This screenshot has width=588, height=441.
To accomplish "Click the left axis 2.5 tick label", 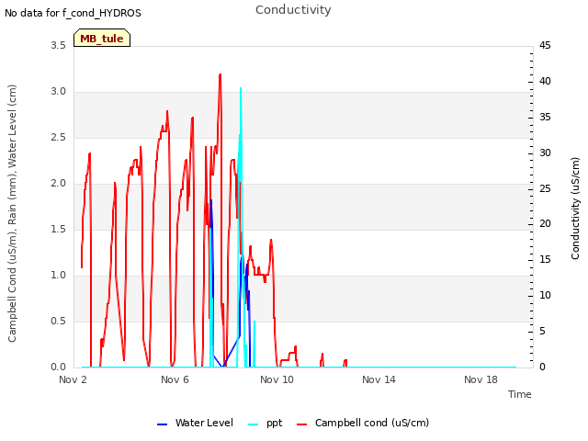I will [58, 137].
